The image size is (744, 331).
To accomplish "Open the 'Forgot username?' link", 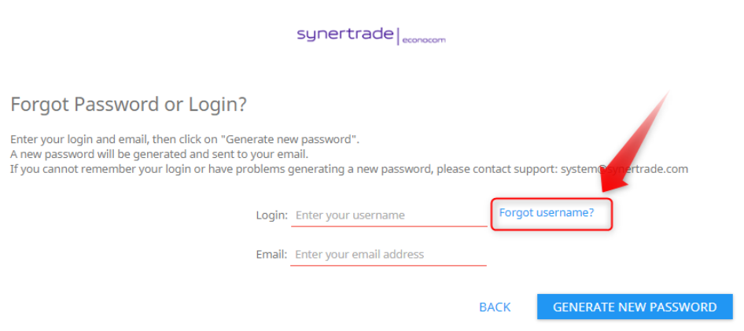I will click(x=547, y=212).
